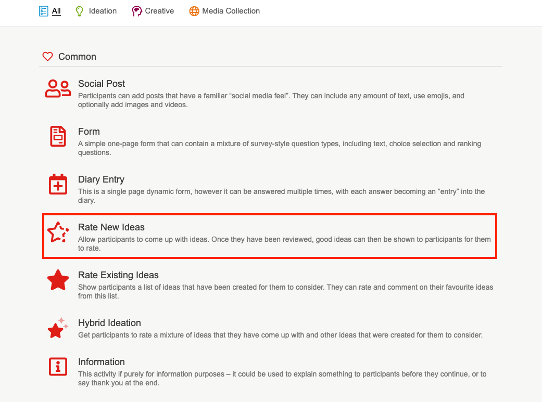Select the Media Collection tab
The height and width of the screenshot is (402, 542).
(231, 11)
